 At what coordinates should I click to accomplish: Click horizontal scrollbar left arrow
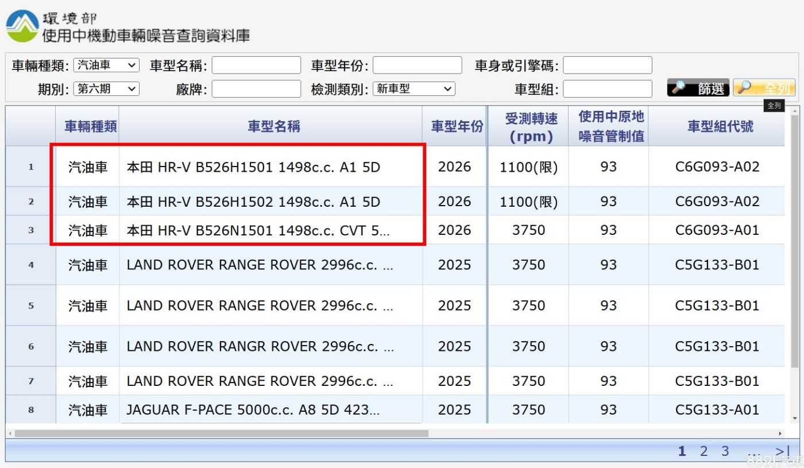(10, 434)
